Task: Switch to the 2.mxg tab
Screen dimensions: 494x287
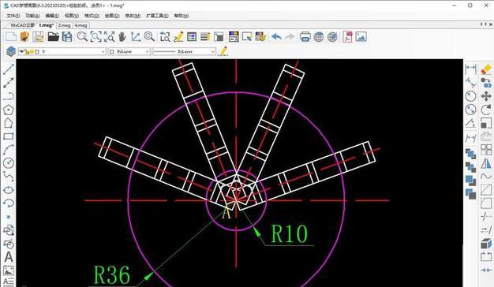Action: click(x=64, y=25)
